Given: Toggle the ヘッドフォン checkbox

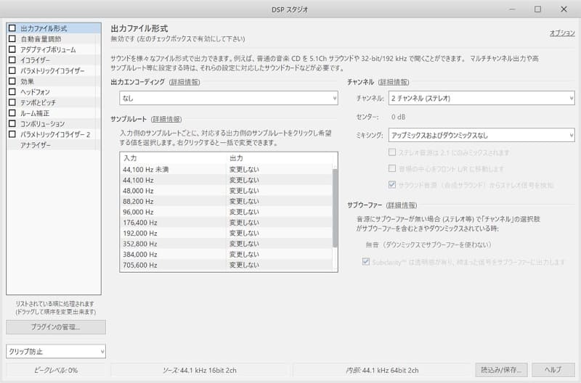Looking at the screenshot, I should point(12,91).
